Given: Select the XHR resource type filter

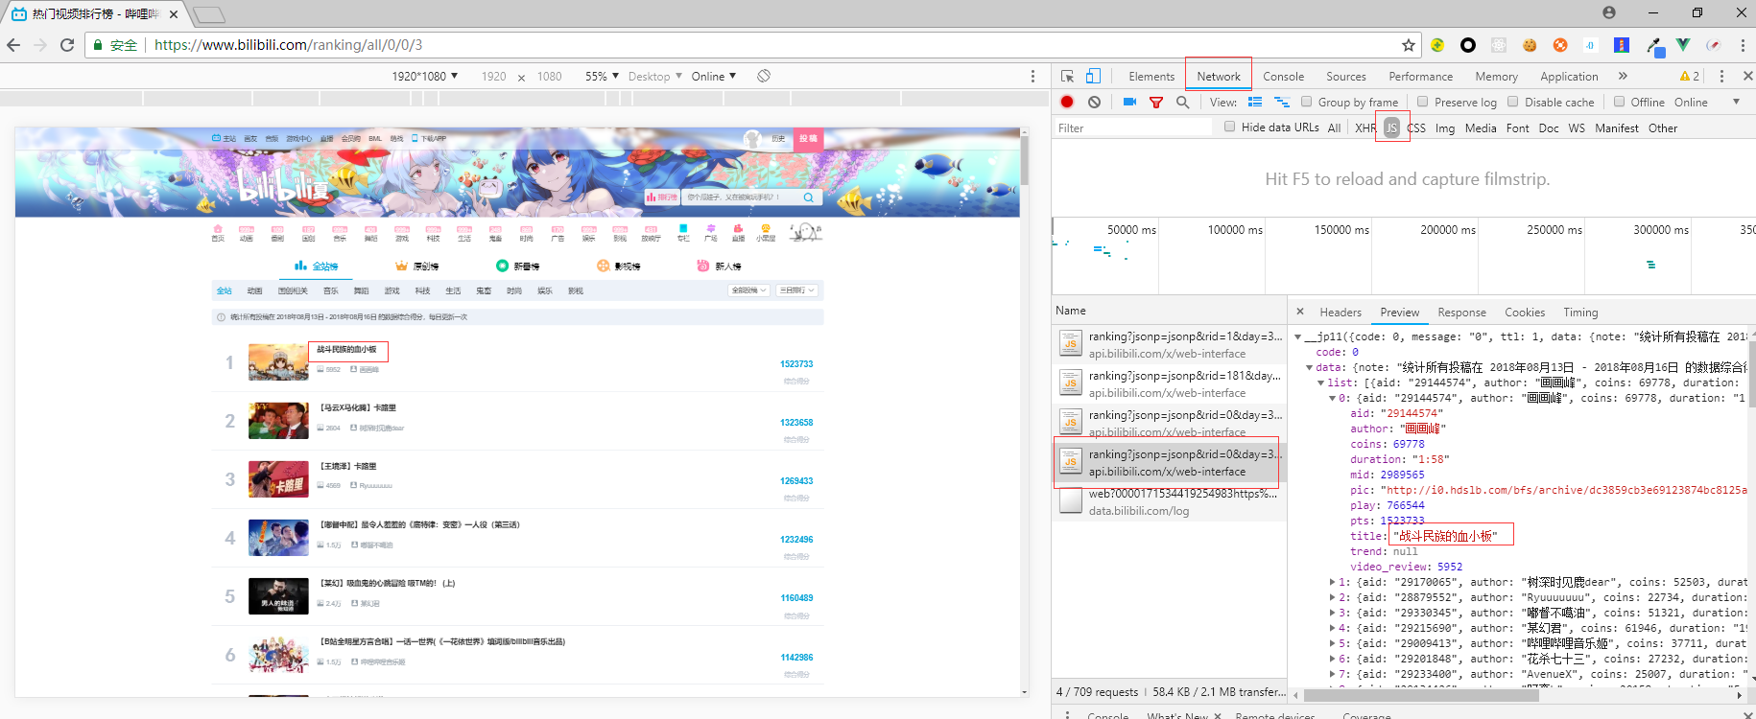Looking at the screenshot, I should point(1365,128).
